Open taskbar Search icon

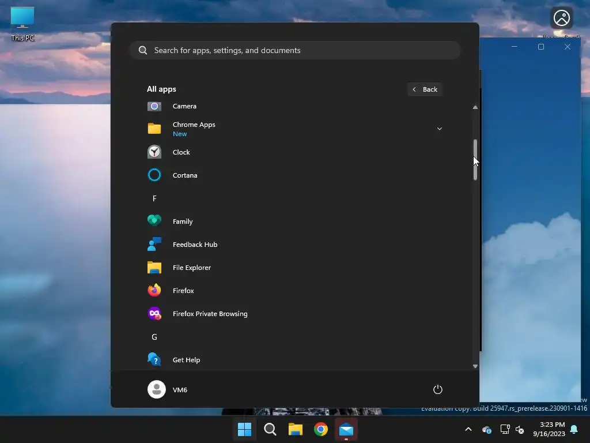point(270,429)
